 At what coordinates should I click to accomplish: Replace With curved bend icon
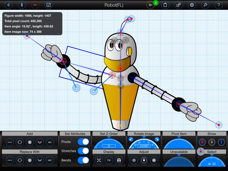40,160
